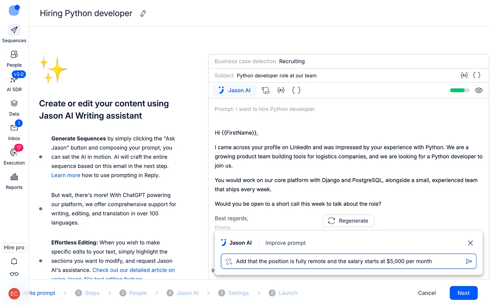Close the Jason AI prompt panel
The image size is (490, 306).
tap(470, 243)
